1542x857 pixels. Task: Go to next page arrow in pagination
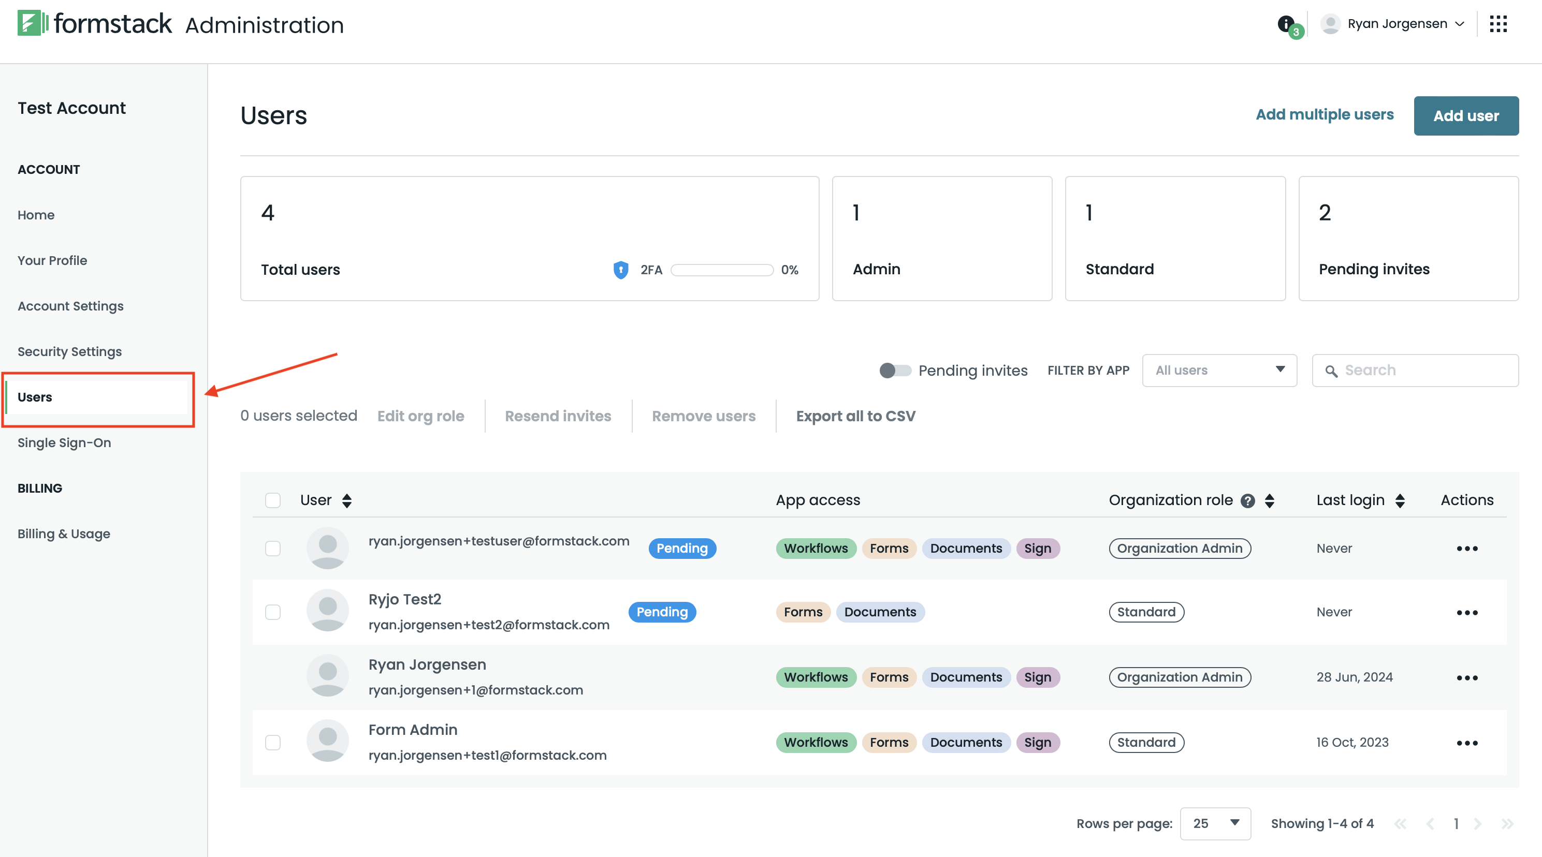pos(1477,823)
